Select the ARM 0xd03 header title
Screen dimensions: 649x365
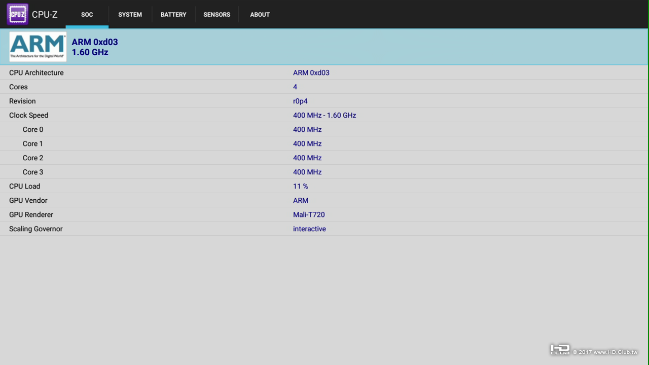95,42
